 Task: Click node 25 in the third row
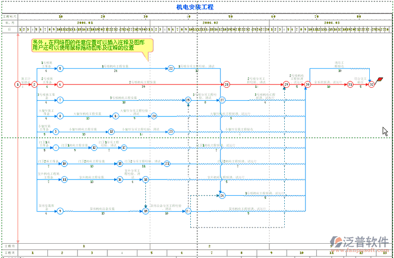(x=188, y=100)
